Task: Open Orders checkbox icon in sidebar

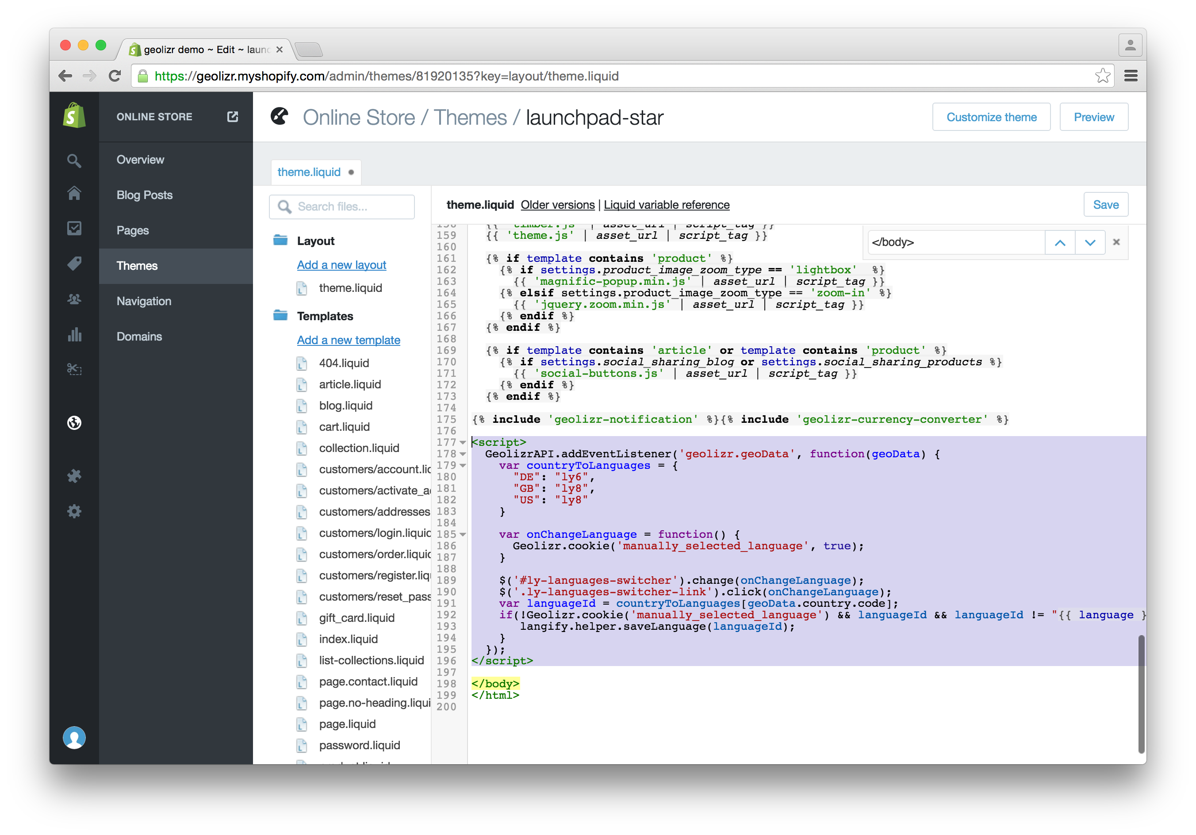Action: 74,229
